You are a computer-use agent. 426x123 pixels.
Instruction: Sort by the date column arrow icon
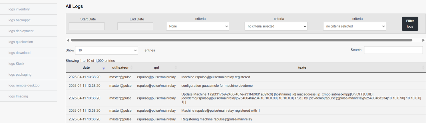(x=104, y=68)
